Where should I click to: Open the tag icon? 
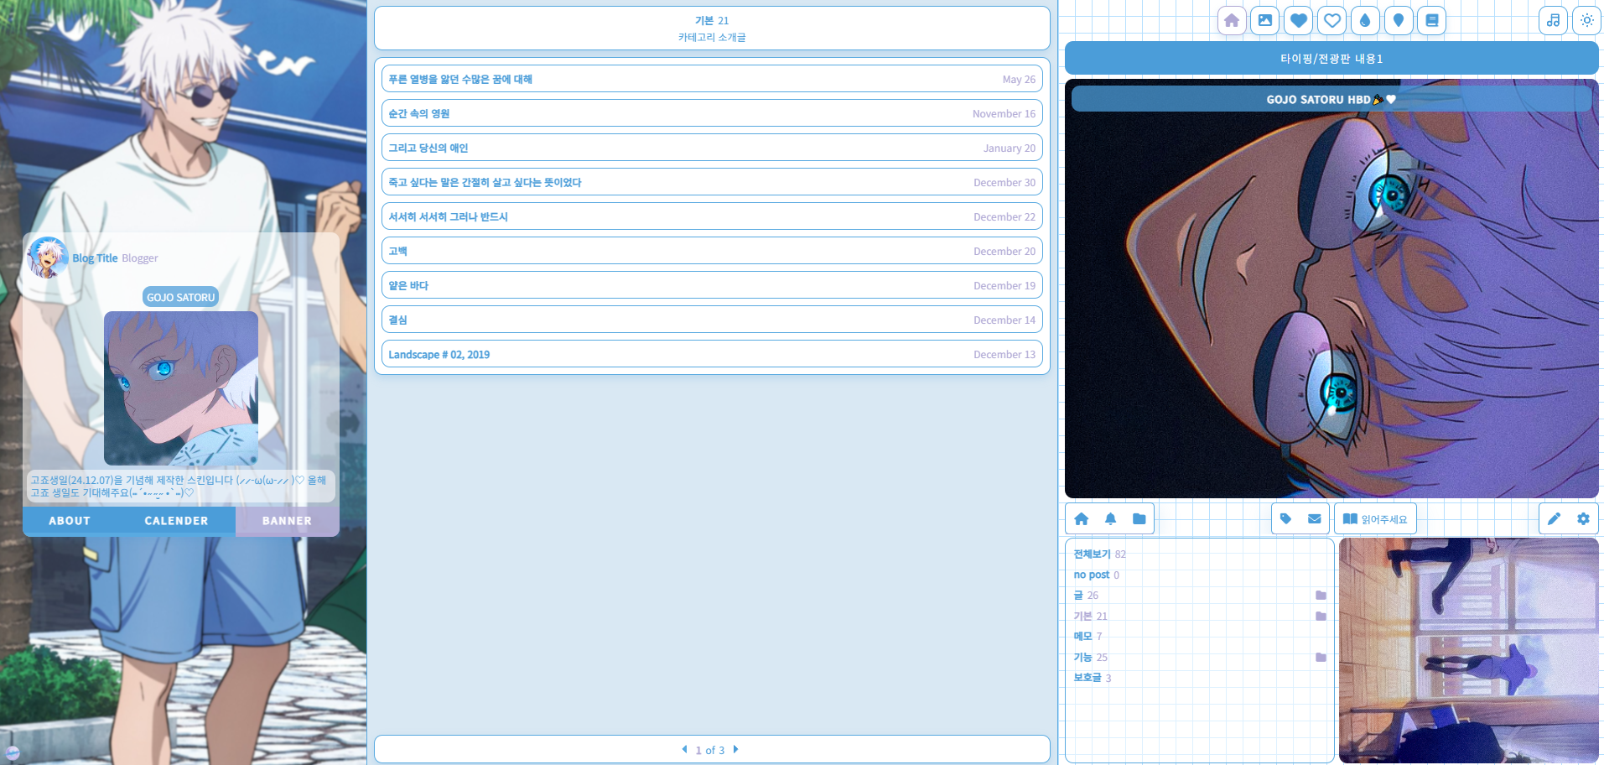click(x=1285, y=519)
